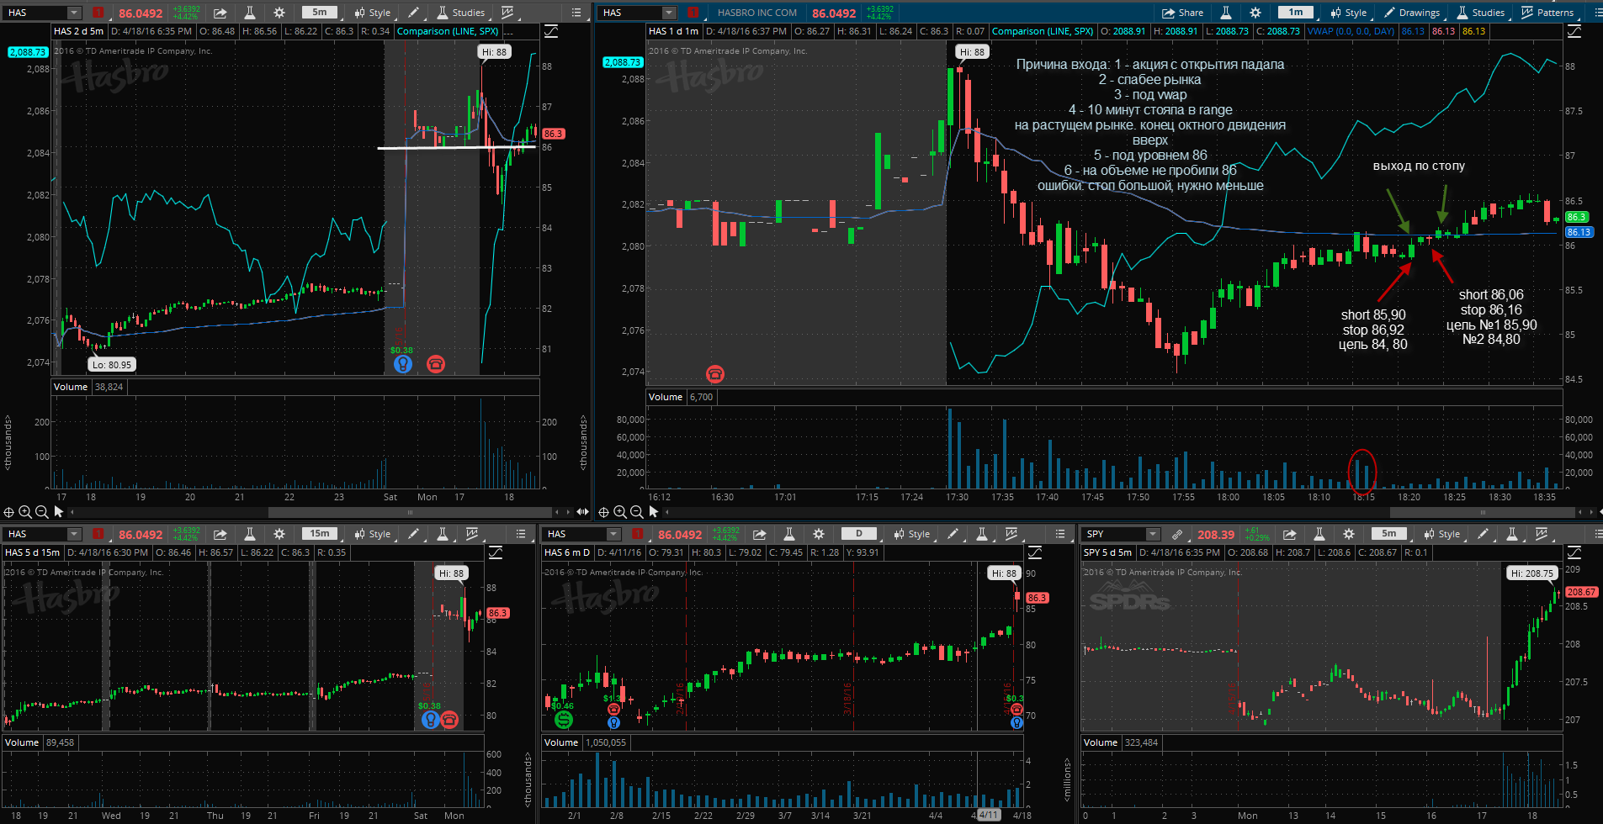Click link icon next to SPY symbol
Image resolution: width=1603 pixels, height=824 pixels.
tap(1177, 534)
